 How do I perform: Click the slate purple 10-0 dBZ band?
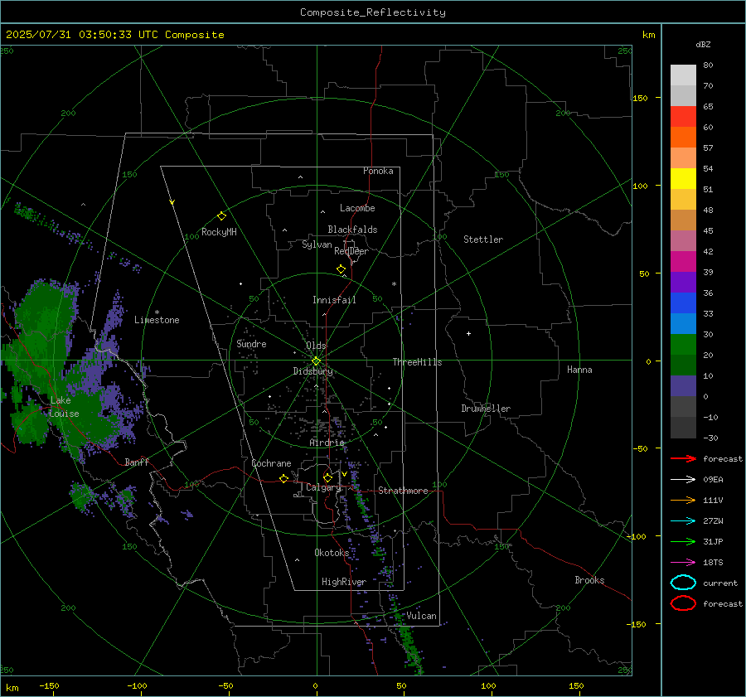tap(683, 386)
